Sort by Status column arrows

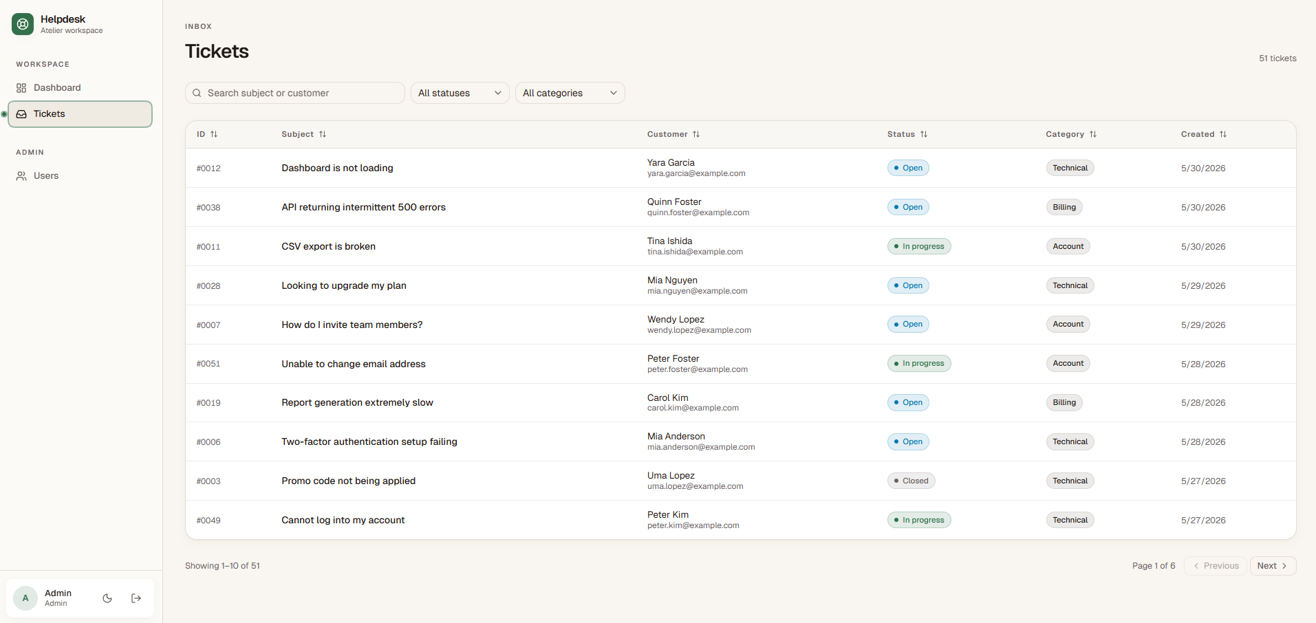tap(924, 134)
